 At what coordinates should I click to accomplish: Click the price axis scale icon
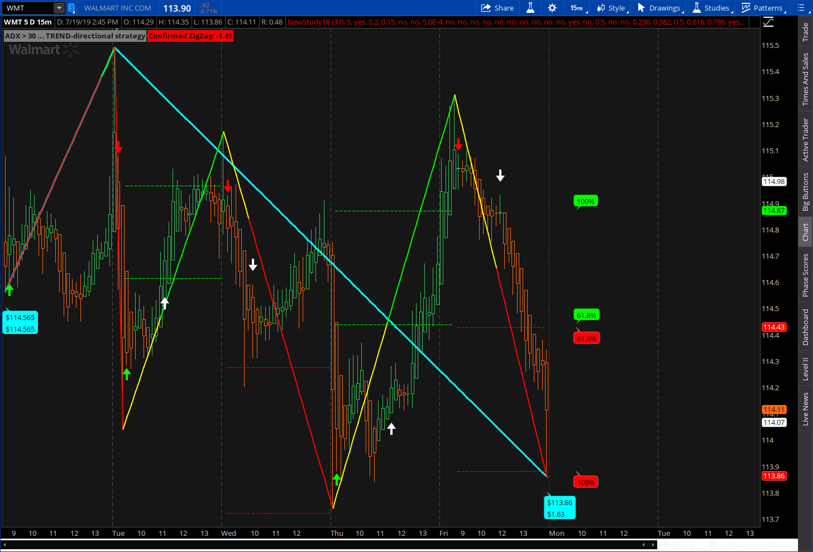(769, 22)
